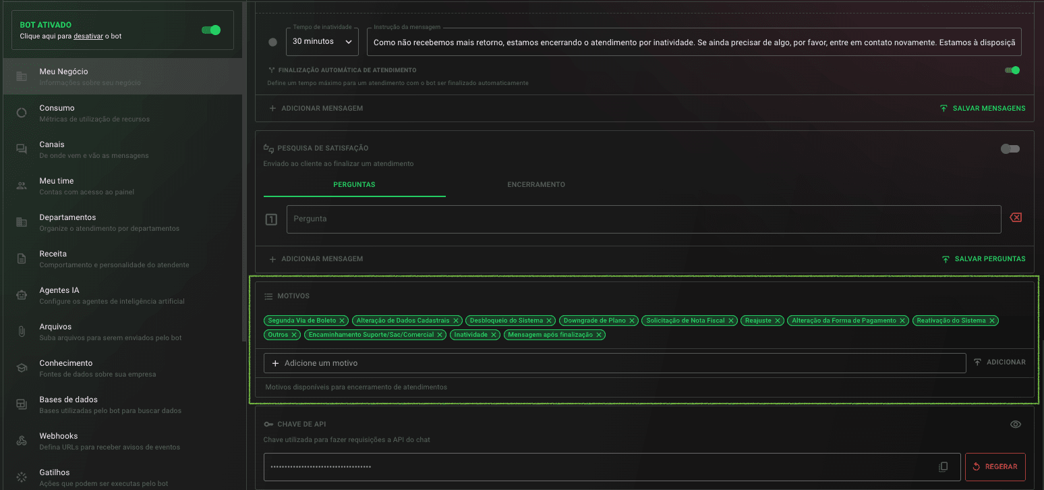1044x490 pixels.
Task: Go to Canais in the sidebar
Action: pyautogui.click(x=121, y=149)
